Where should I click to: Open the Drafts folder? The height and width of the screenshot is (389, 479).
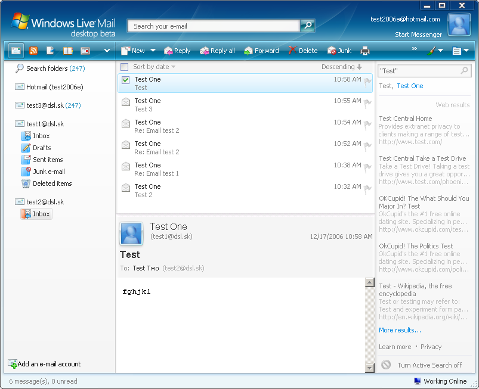36,148
